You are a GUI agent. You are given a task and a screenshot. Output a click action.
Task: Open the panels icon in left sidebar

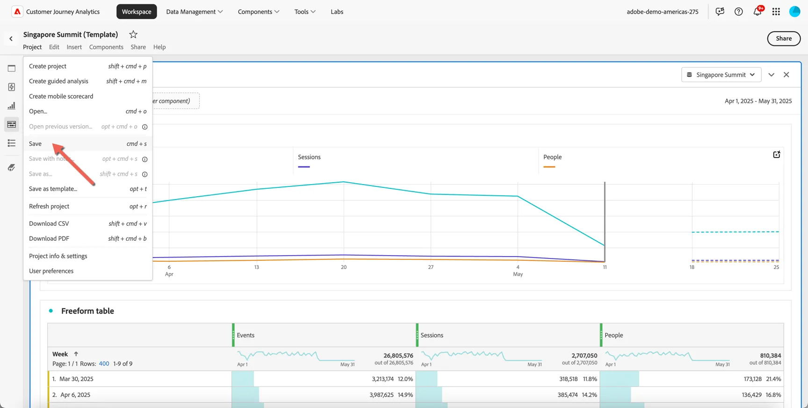(x=12, y=68)
